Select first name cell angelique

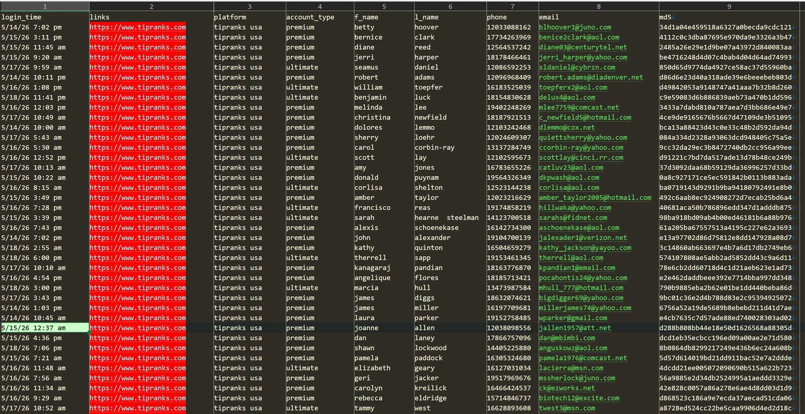[x=372, y=278]
